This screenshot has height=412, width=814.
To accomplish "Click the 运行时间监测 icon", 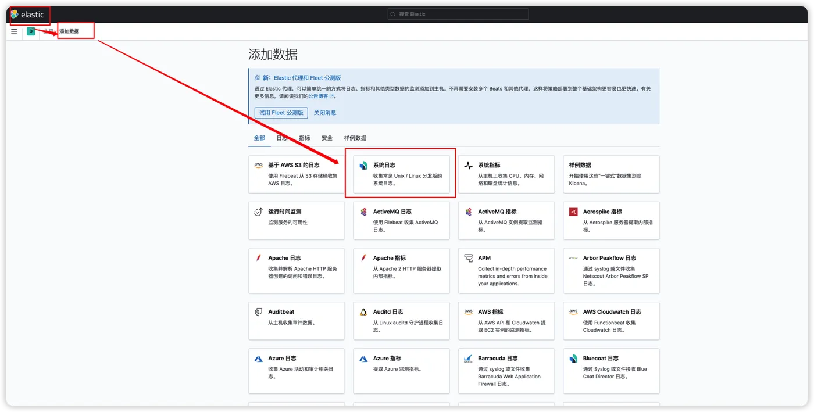I will (x=259, y=212).
